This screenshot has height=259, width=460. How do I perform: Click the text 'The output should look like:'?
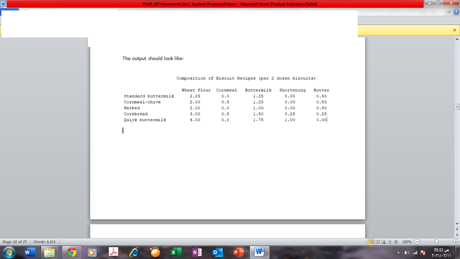point(153,58)
